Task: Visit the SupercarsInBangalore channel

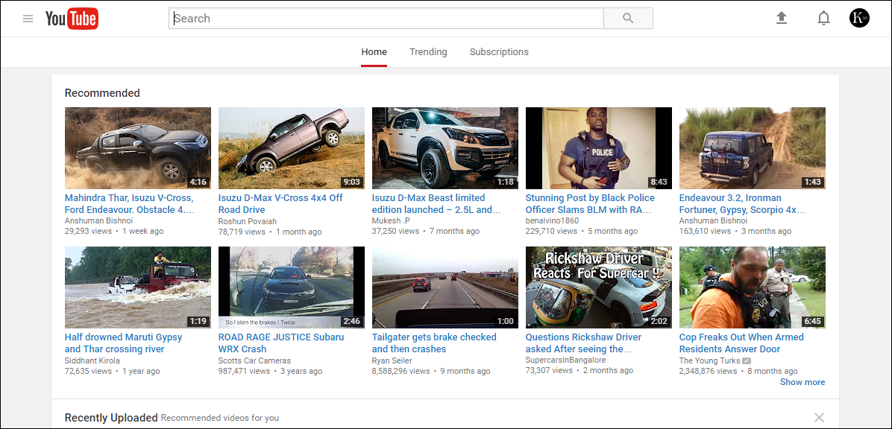Action: (x=565, y=360)
